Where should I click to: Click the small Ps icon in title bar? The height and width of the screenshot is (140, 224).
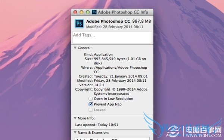(94, 12)
